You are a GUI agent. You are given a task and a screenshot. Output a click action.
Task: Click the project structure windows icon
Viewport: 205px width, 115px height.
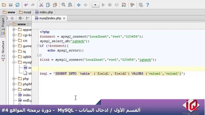click(141, 5)
